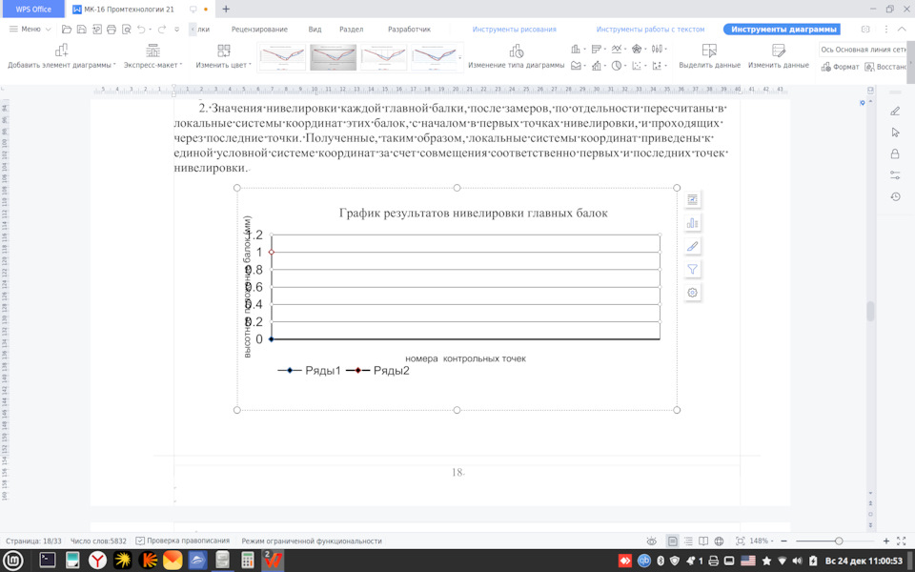Undo the last action
The width and height of the screenshot is (915, 572).
click(141, 30)
